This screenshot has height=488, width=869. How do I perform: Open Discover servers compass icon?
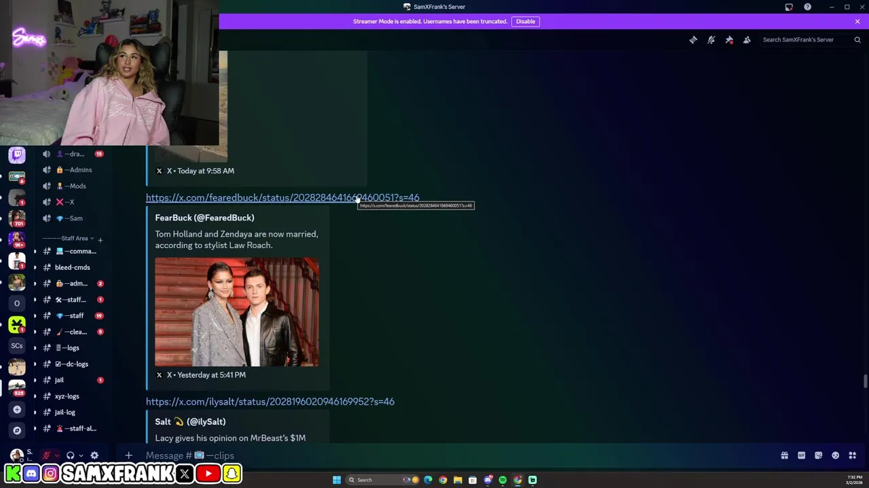point(17,430)
